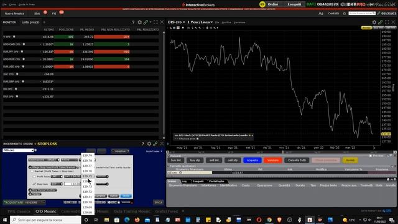Click the sell stp button

233,161
